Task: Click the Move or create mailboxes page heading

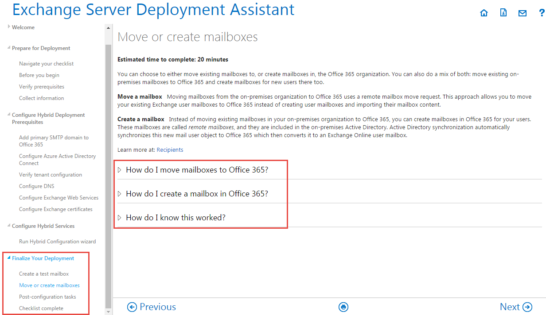Action: click(187, 37)
